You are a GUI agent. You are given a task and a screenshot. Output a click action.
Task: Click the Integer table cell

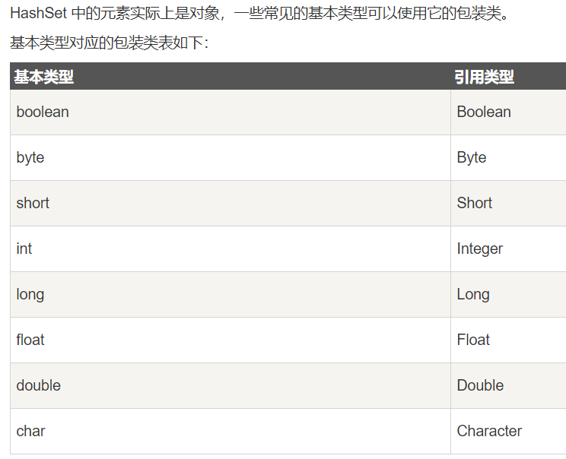(x=508, y=248)
